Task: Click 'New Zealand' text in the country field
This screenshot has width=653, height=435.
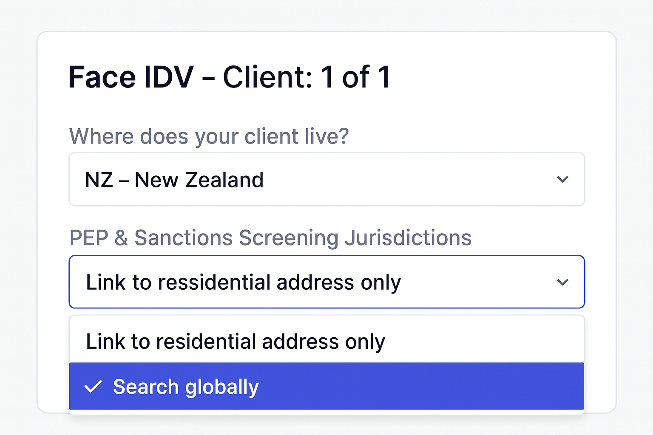Action: pyautogui.click(x=199, y=180)
